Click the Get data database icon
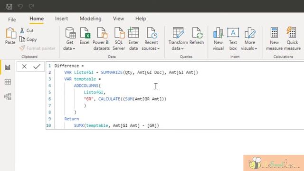Screen dimensions: 304x171 coord(70,33)
